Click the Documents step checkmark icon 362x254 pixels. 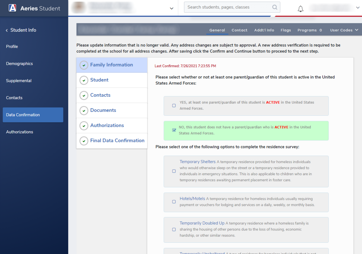[x=84, y=111]
